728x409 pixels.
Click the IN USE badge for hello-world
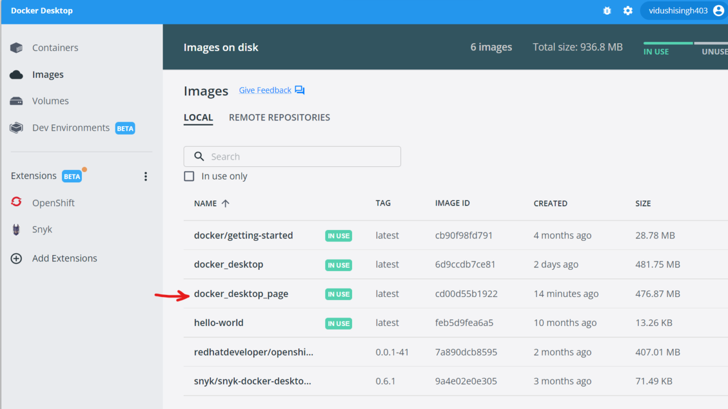tap(338, 323)
